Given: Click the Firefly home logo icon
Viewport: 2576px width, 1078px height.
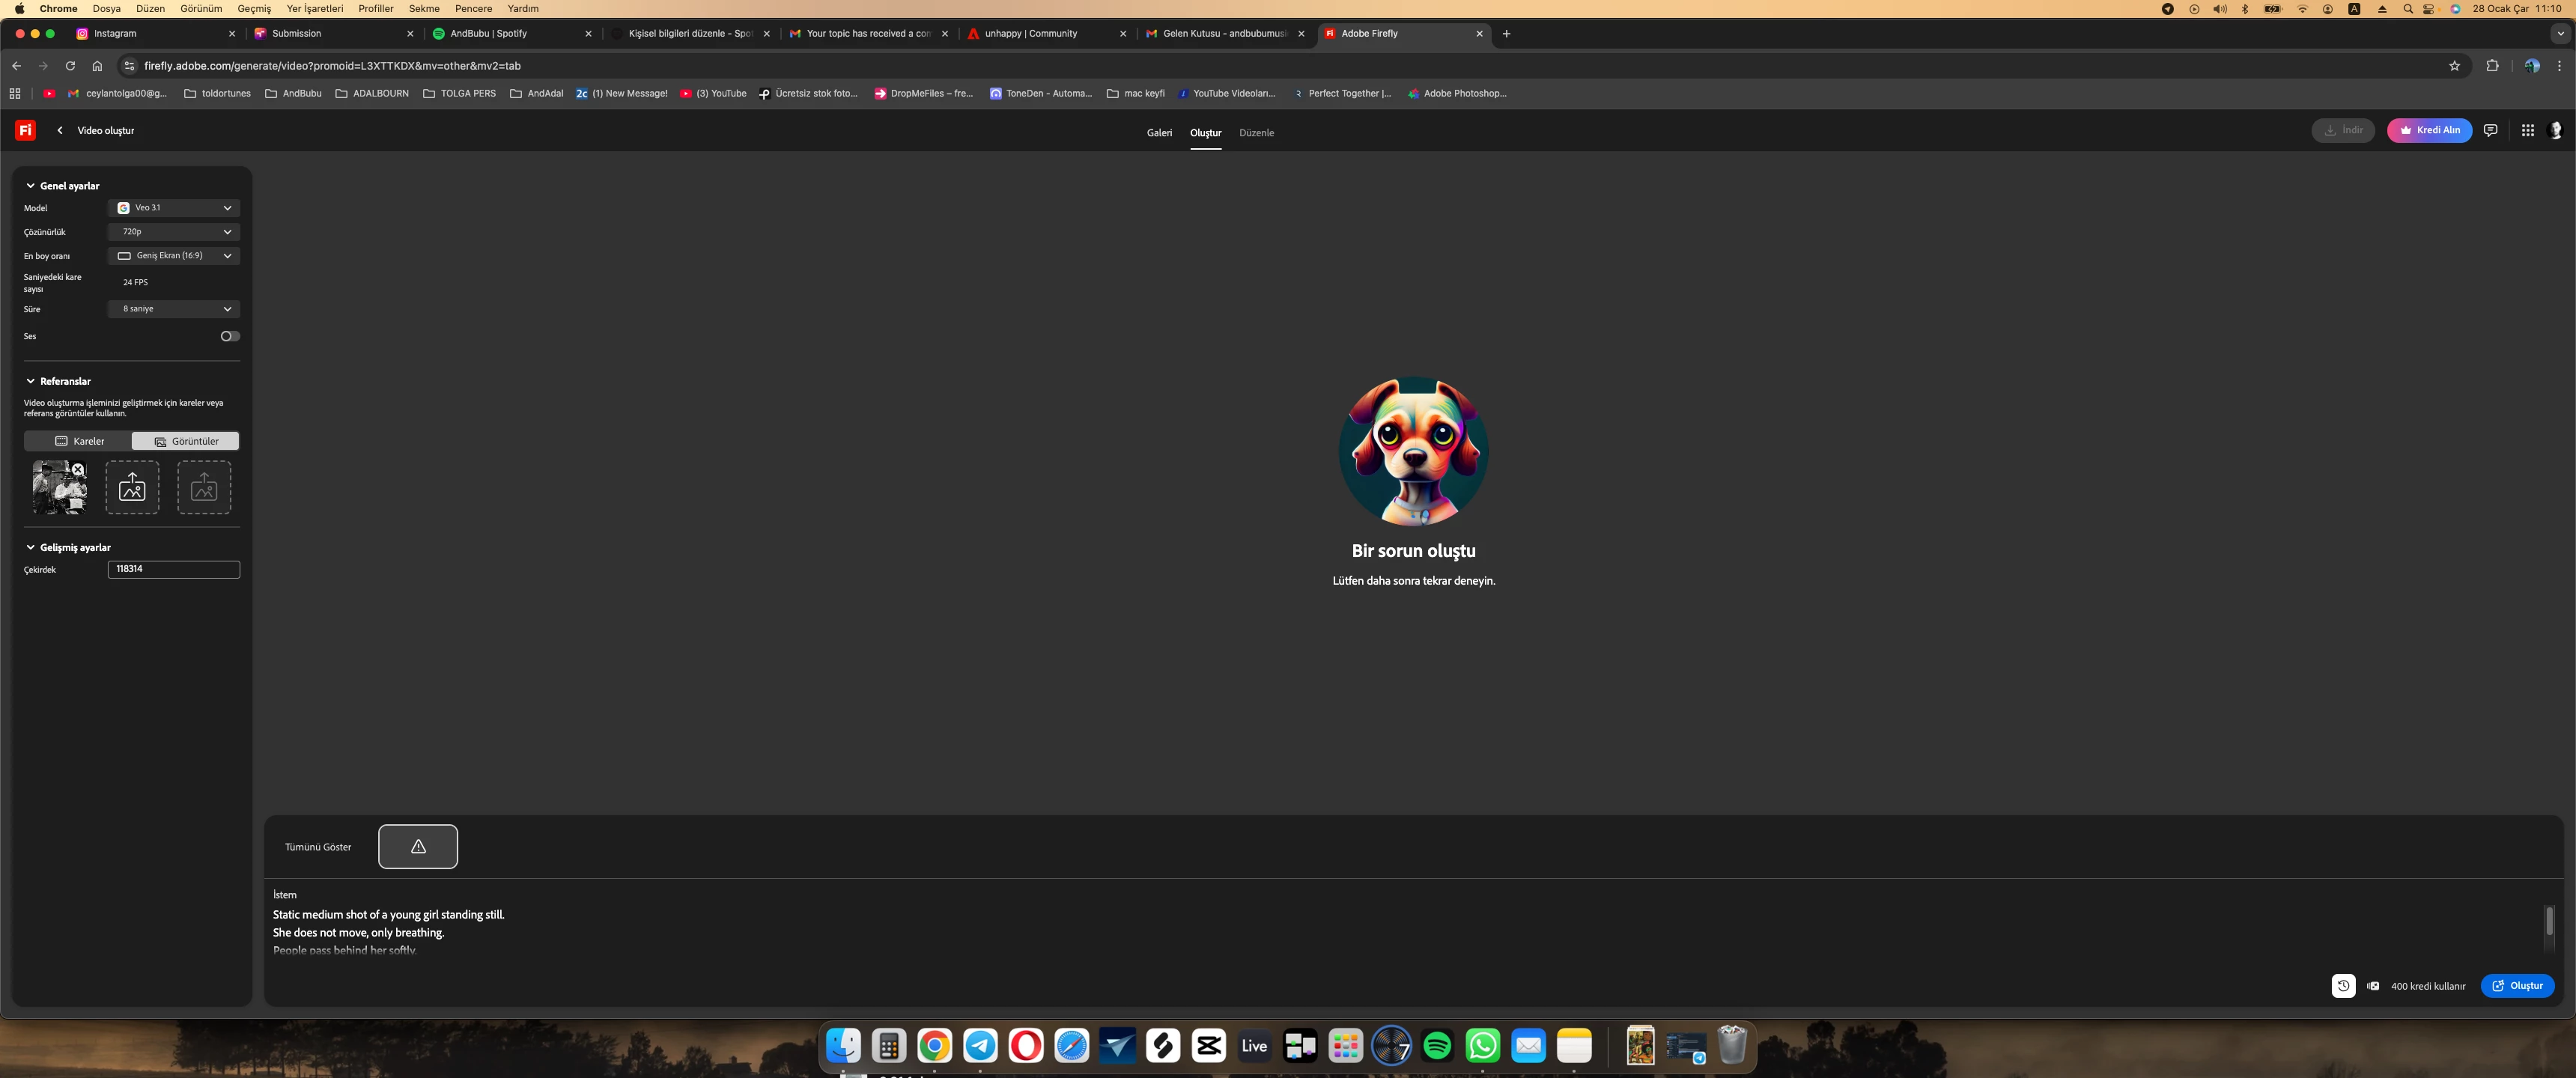Looking at the screenshot, I should point(25,130).
